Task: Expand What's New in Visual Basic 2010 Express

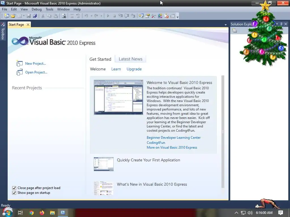Action: [152, 184]
